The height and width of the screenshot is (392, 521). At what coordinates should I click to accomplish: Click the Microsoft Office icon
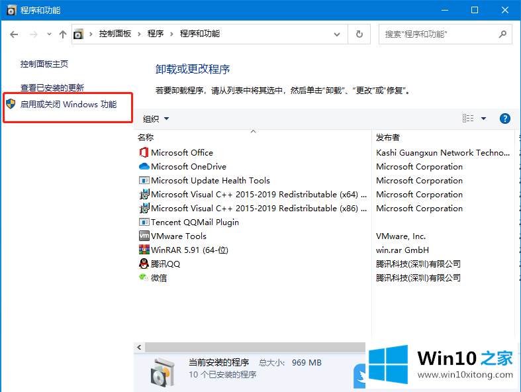click(144, 152)
